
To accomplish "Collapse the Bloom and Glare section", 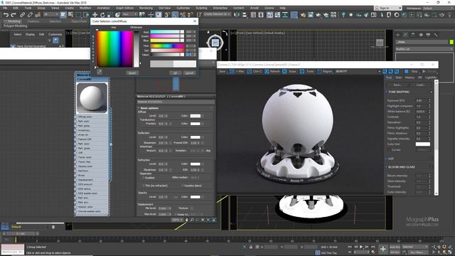I will click(387, 167).
